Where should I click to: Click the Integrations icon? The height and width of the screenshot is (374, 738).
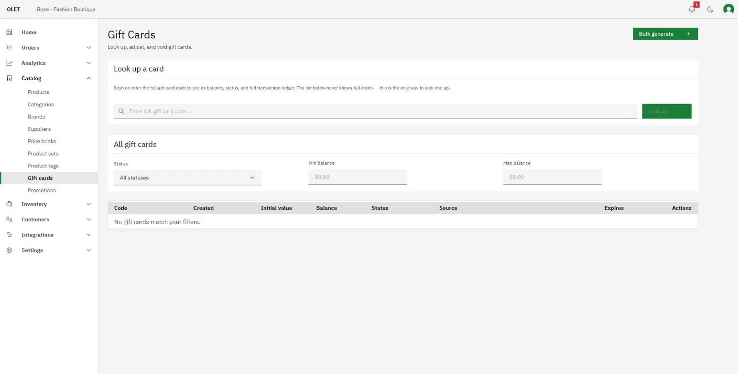click(x=9, y=235)
